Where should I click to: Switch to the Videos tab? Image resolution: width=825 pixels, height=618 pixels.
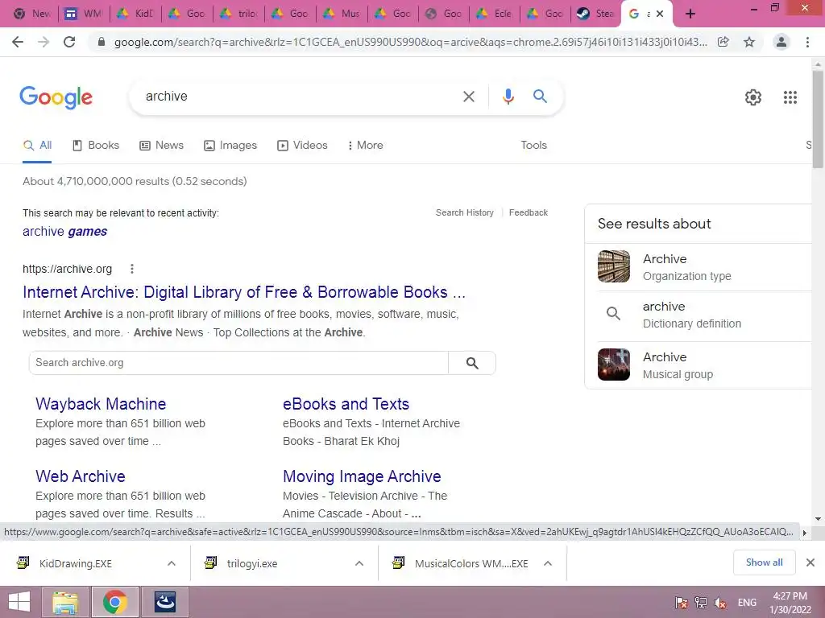(x=303, y=146)
